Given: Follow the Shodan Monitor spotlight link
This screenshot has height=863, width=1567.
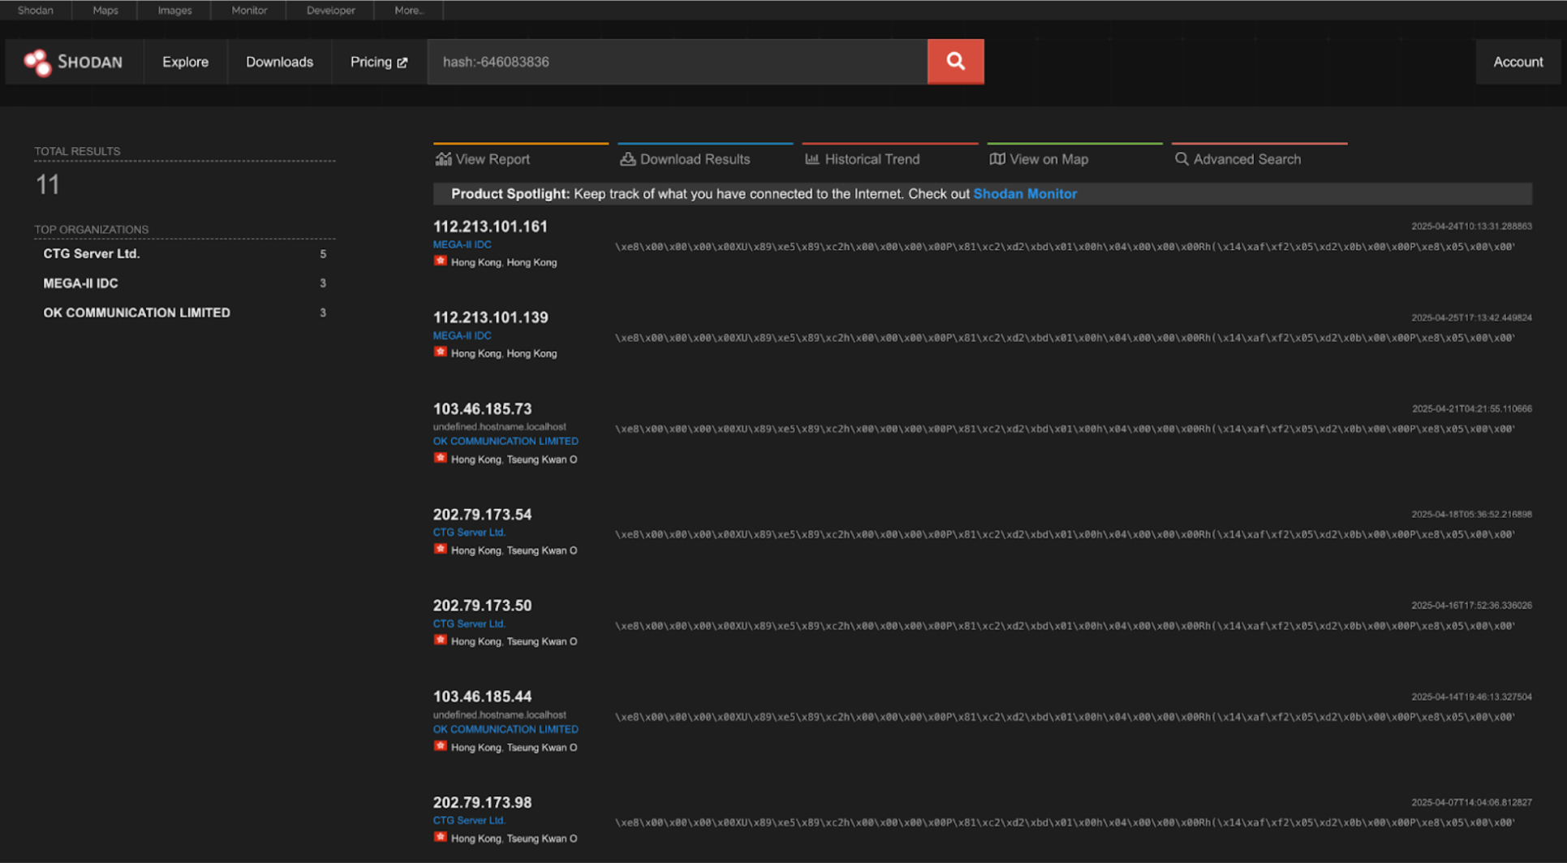Looking at the screenshot, I should [1024, 194].
